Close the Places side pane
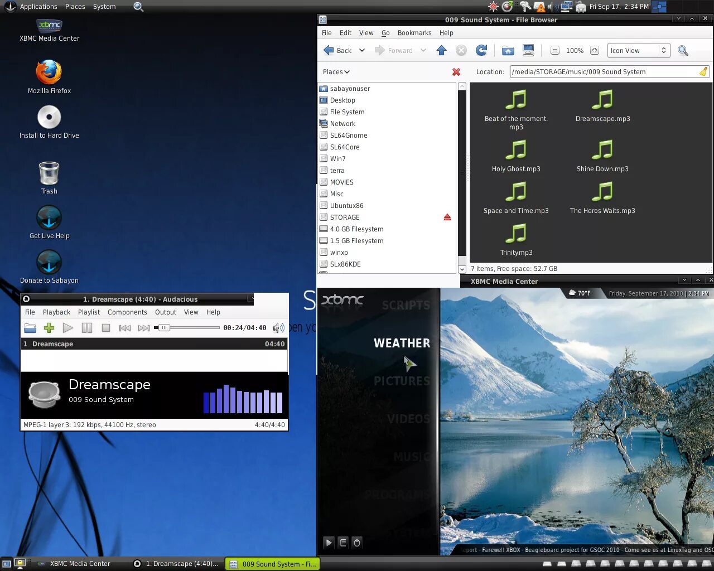The image size is (714, 571). [x=456, y=72]
